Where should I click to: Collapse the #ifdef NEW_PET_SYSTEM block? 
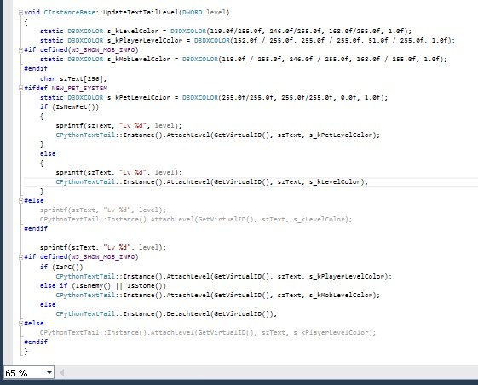pyautogui.click(x=20, y=88)
